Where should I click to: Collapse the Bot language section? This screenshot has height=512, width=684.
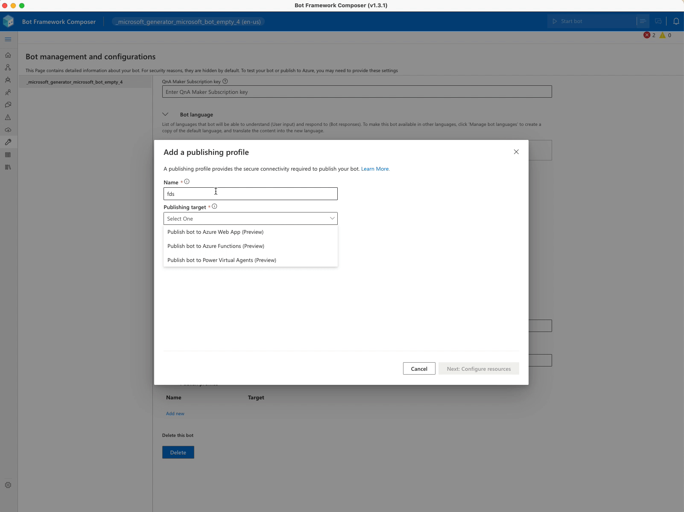[x=165, y=114]
